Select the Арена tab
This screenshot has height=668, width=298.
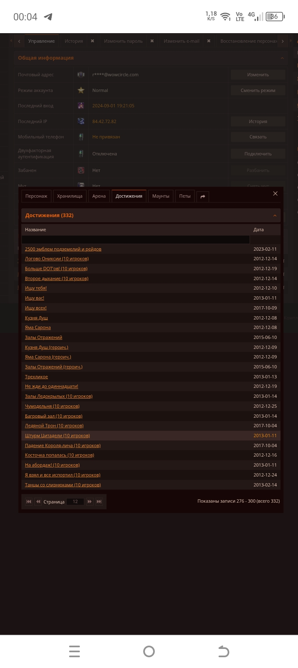click(x=99, y=196)
